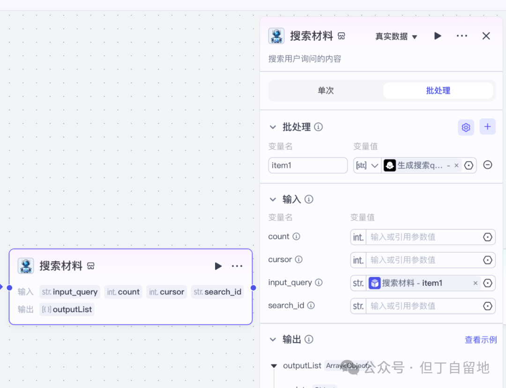Run the 搜索材料 node from the panel header
506x388 pixels.
click(x=437, y=36)
